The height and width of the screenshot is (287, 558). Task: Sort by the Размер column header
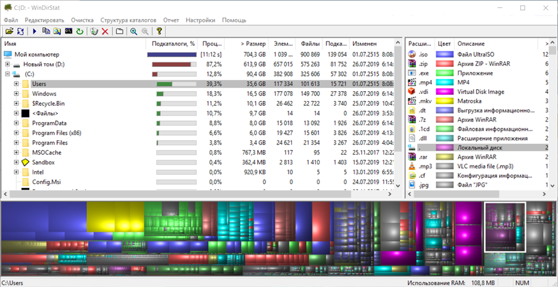253,44
